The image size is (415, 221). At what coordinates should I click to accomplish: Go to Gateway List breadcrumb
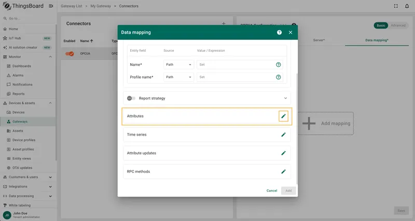click(x=72, y=6)
